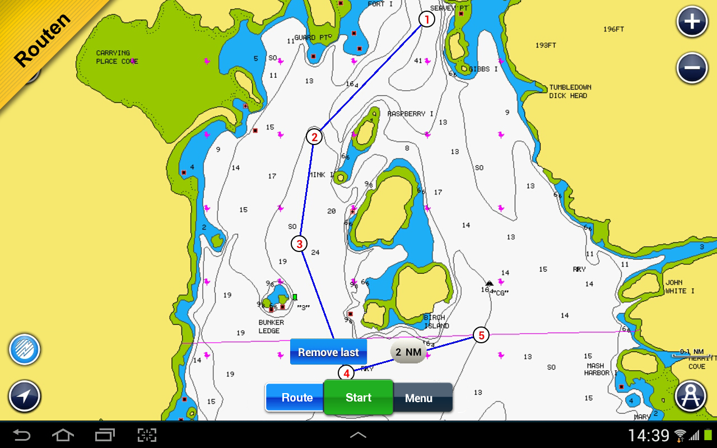This screenshot has width=717, height=448.
Task: Select route waypoint 3
Action: point(300,244)
